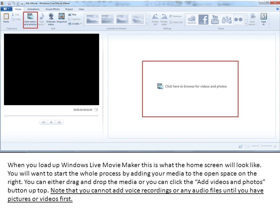Select the third AutoMovie theme thumbnail
The image size is (280, 210).
tap(122, 19)
